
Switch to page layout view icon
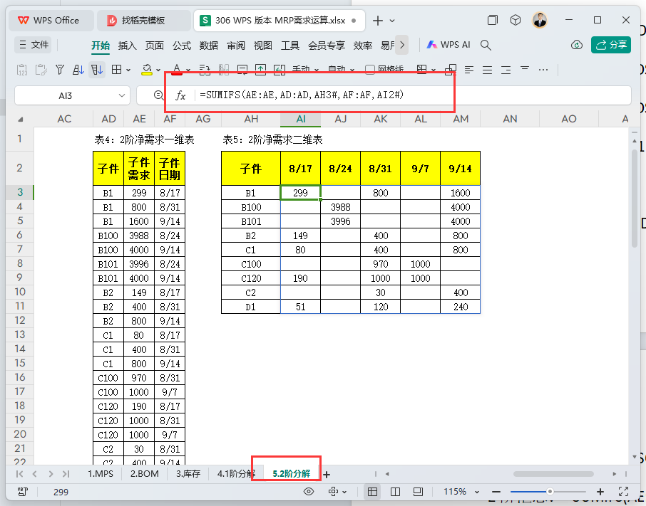(x=418, y=492)
